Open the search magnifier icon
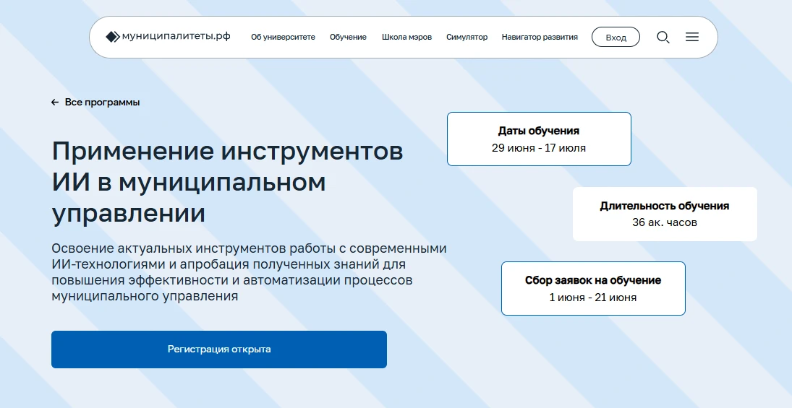 [x=663, y=38]
